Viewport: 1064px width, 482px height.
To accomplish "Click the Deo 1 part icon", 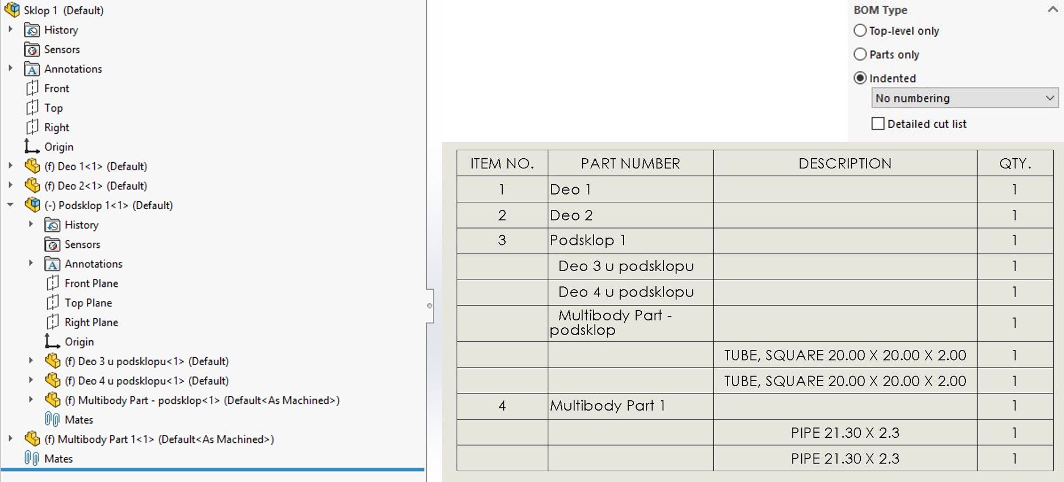I will point(33,166).
